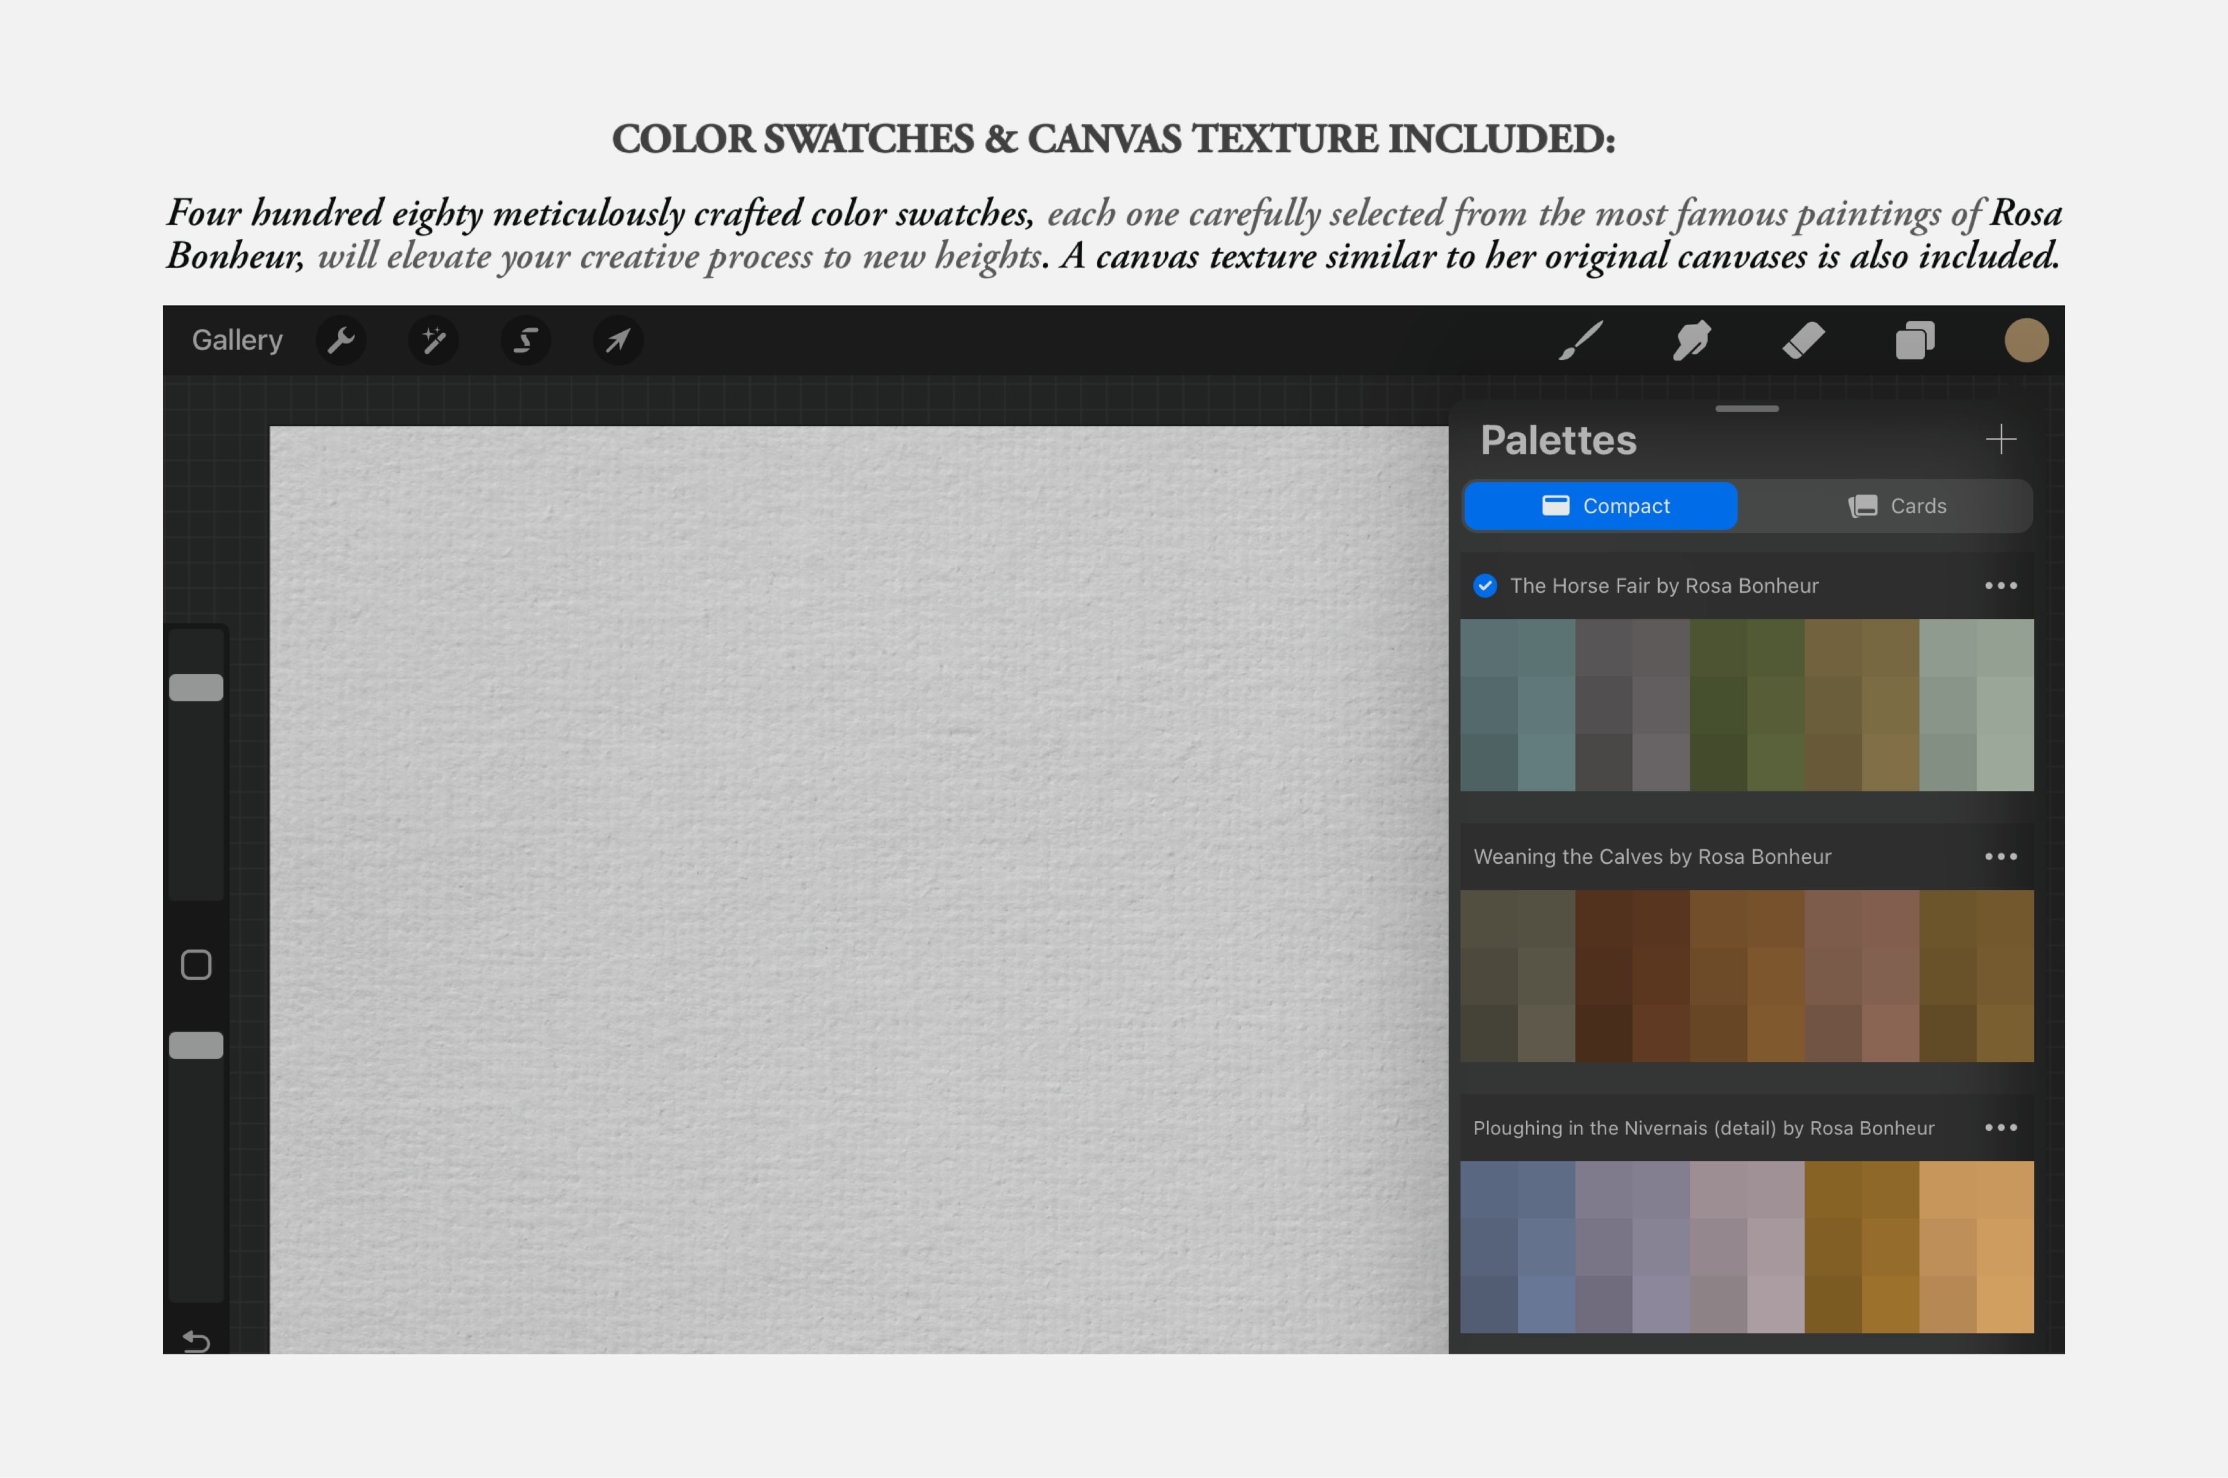
Task: Open options for The Horse Fair palette
Action: (2000, 585)
